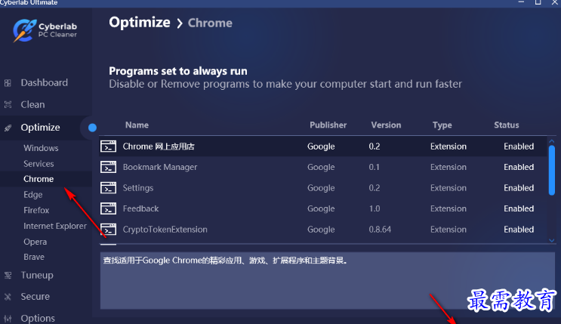The image size is (561, 324).
Task: Toggle Enabled status of Bookmark Manager
Action: (519, 167)
